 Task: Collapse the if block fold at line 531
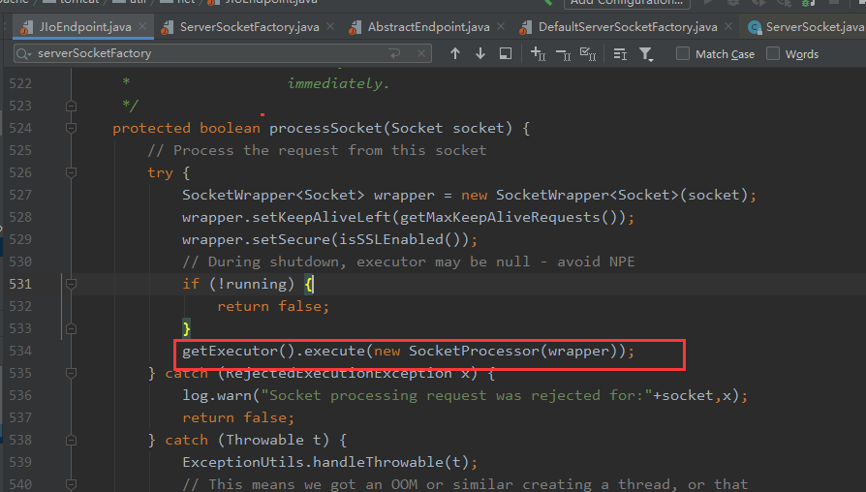point(71,284)
